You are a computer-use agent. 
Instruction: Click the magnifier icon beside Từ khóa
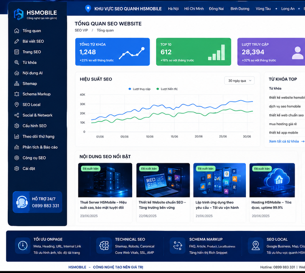[x=17, y=62]
